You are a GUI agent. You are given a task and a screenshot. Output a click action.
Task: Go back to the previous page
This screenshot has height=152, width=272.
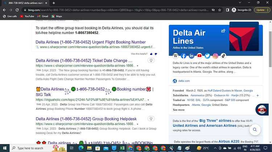pos(4,10)
